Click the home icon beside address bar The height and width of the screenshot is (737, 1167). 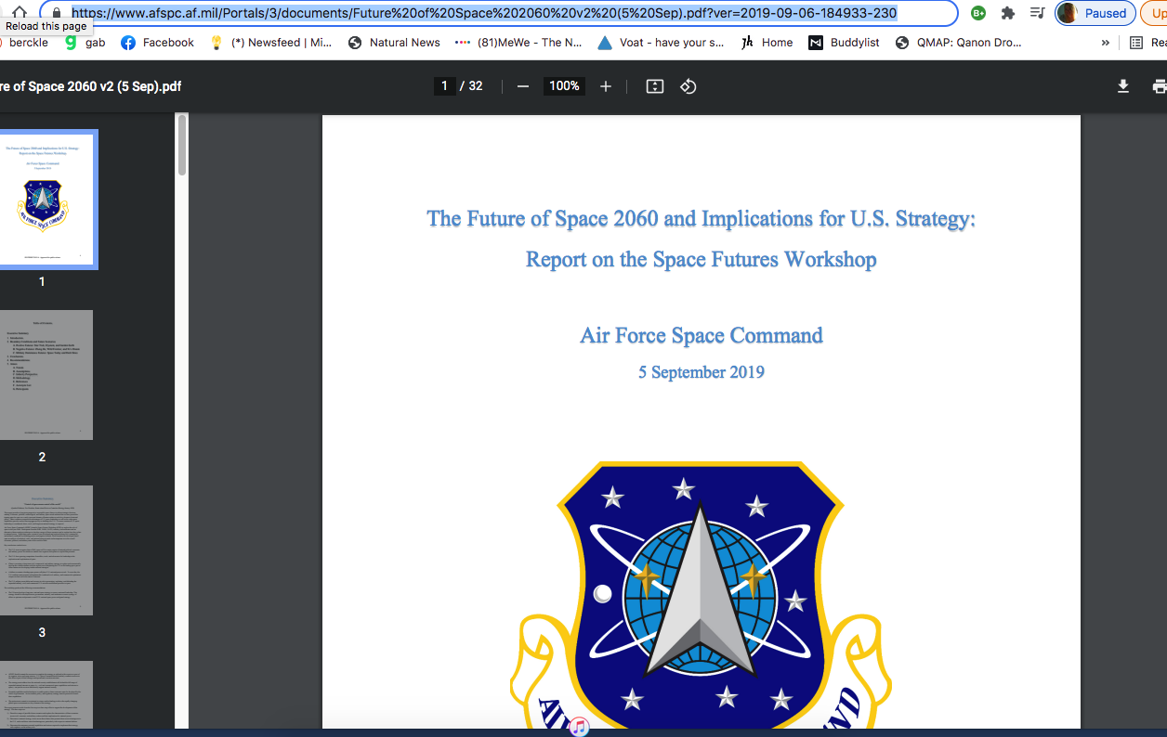tap(20, 11)
